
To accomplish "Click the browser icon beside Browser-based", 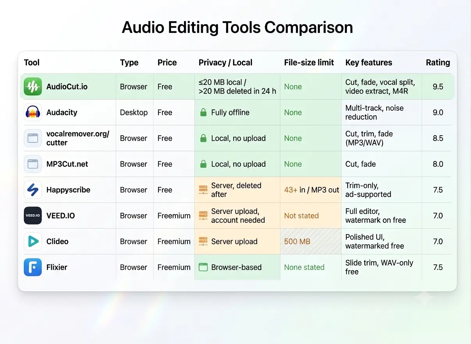I will [x=203, y=267].
